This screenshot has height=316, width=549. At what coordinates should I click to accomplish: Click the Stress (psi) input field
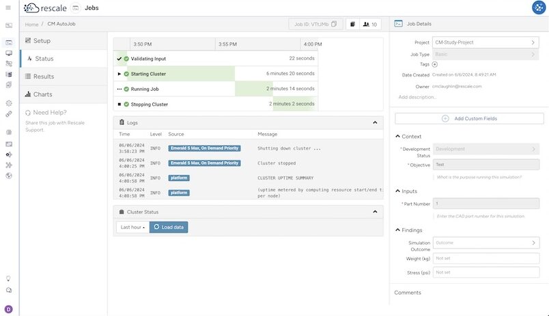click(486, 272)
